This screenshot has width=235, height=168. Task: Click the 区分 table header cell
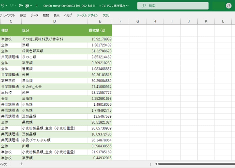tap(54, 30)
